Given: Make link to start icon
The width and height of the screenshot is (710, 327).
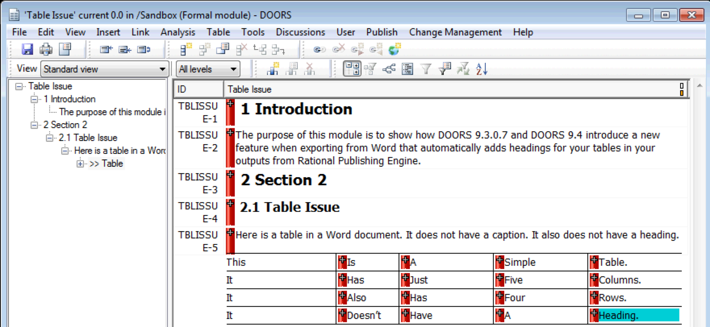Looking at the screenshot, I should pos(376,50).
